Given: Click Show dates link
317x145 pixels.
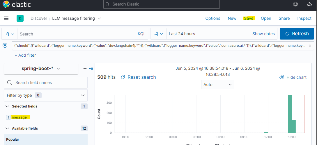Looking at the screenshot, I should (263, 34).
